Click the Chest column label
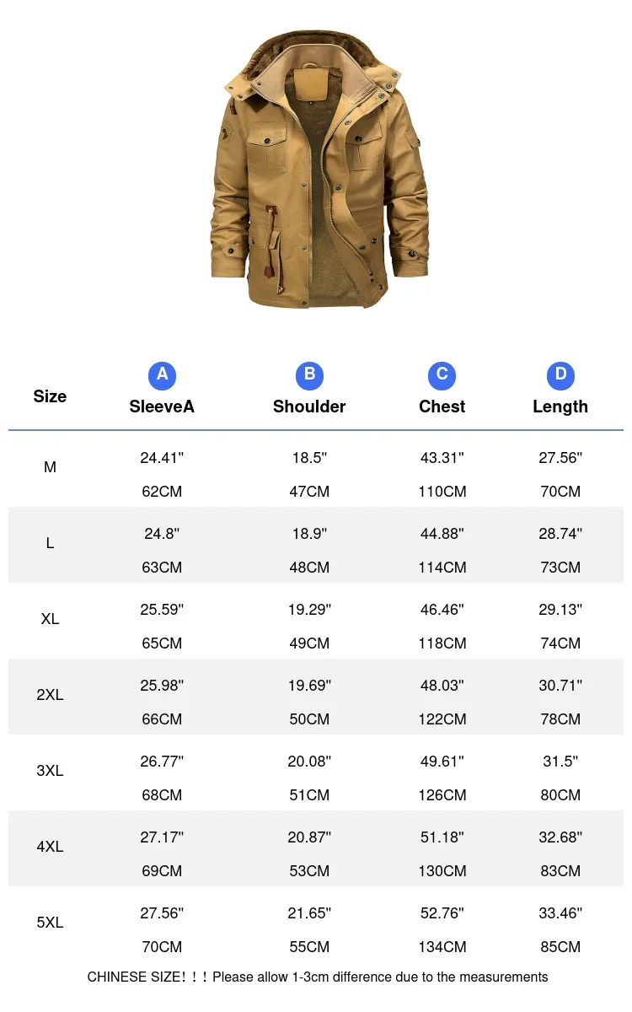 [442, 406]
